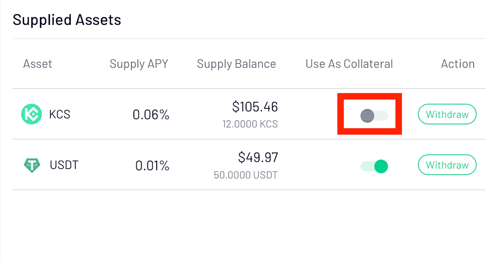
Task: Sort by Supply APY column header
Action: point(139,64)
